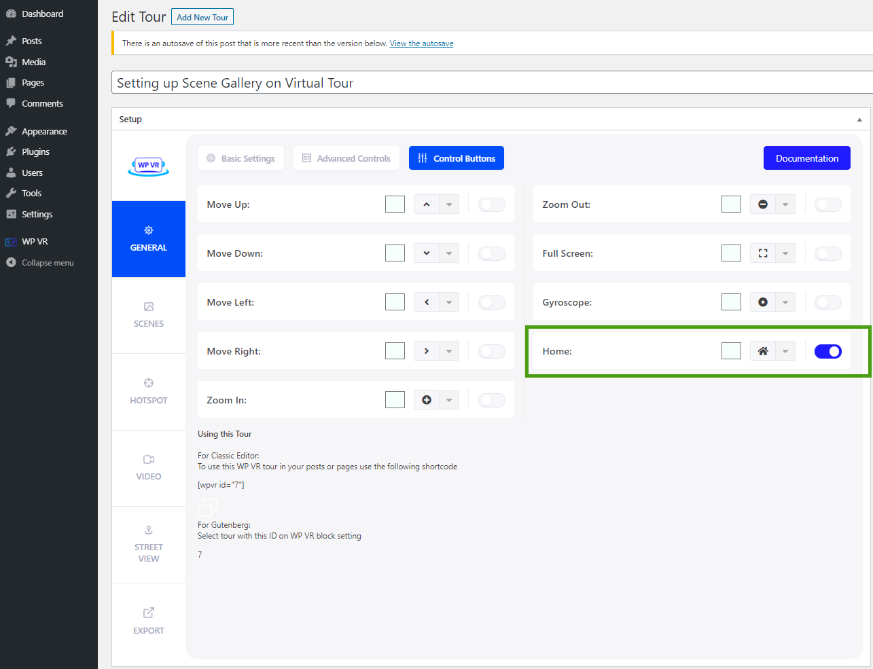Viewport: 873px width, 669px height.
Task: Collapse the Setup panel
Action: click(859, 120)
